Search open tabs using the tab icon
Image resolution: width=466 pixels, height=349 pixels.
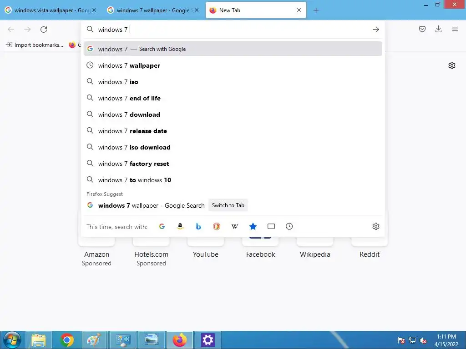tap(271, 226)
